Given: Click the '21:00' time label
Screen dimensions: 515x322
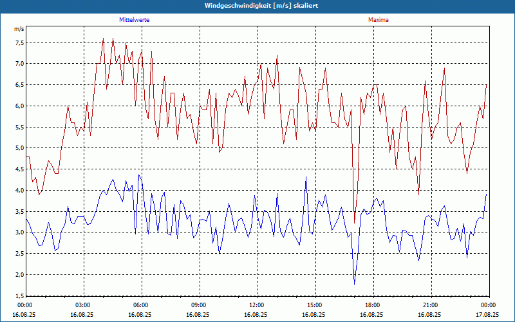Looking at the screenshot, I should tap(429, 305).
